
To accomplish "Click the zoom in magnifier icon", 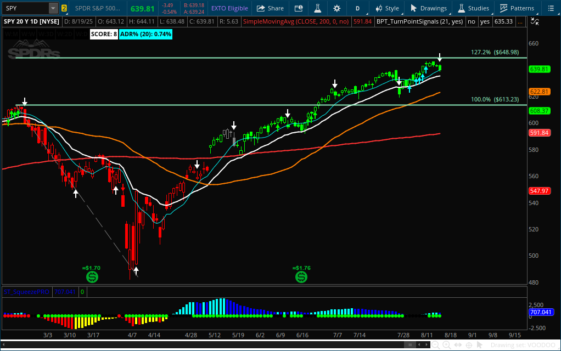I will click(x=446, y=345).
